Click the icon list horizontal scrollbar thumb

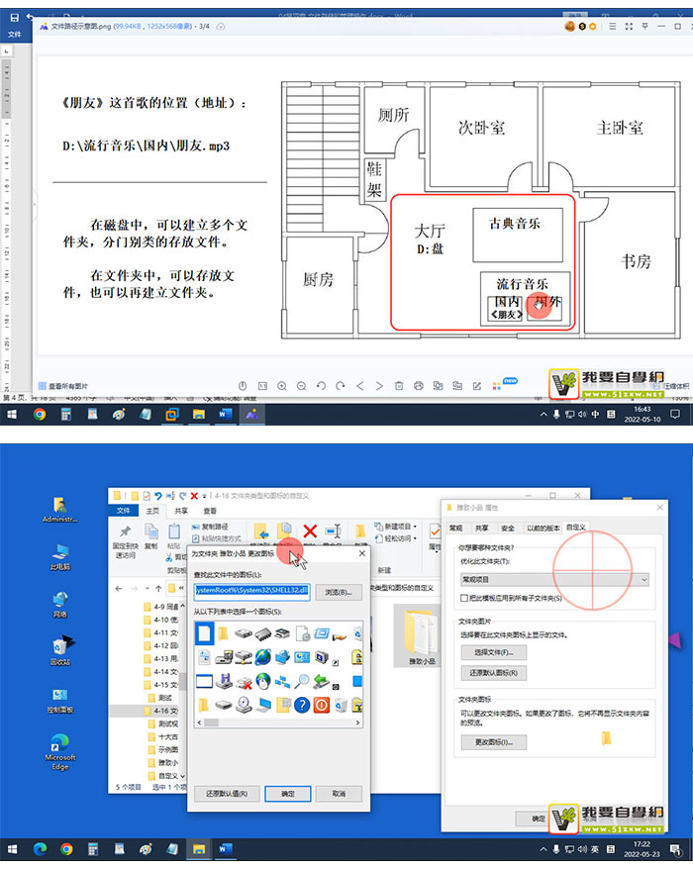[211, 723]
